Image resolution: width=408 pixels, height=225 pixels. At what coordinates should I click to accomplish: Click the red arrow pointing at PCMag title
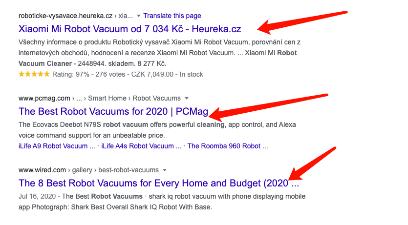point(269,107)
